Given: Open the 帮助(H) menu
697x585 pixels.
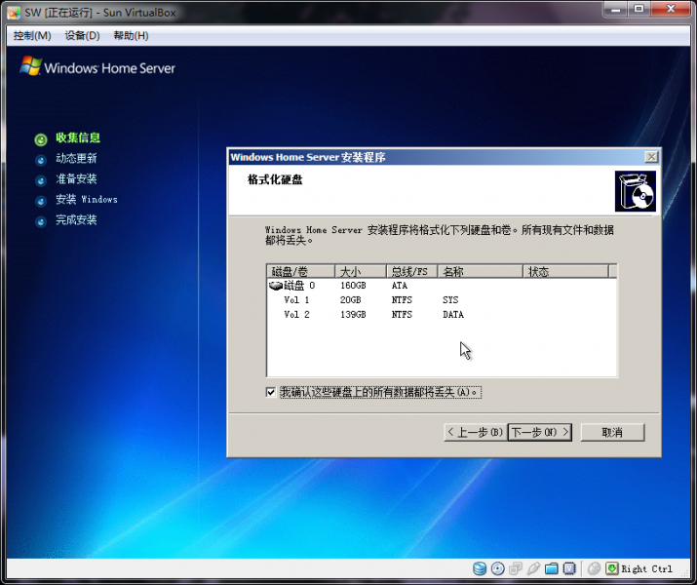Looking at the screenshot, I should (132, 35).
